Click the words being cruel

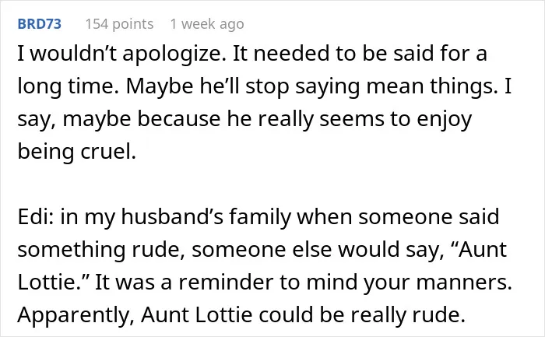(x=76, y=152)
